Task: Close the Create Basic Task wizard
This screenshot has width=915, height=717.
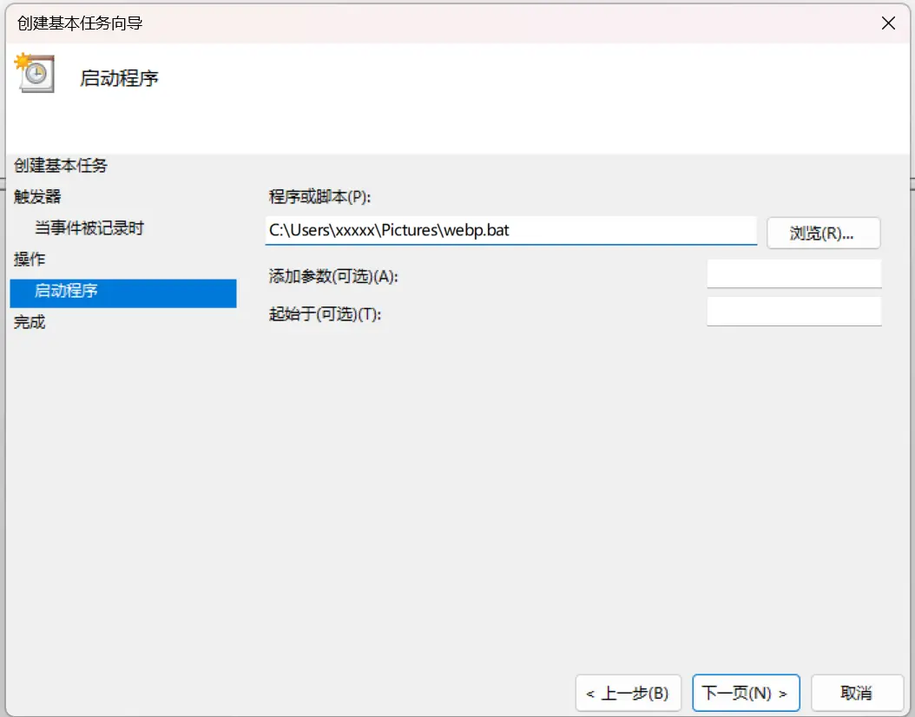Action: tap(888, 23)
